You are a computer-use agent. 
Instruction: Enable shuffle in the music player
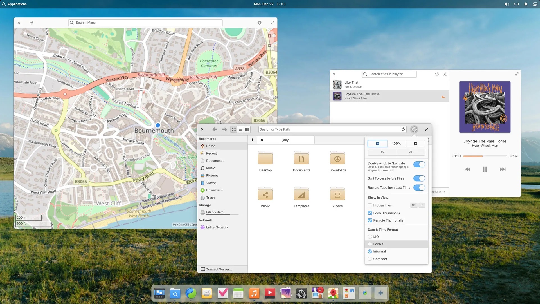point(445,74)
